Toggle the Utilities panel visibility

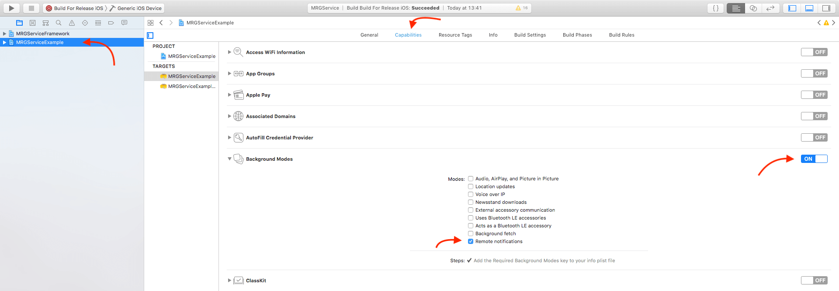point(826,8)
